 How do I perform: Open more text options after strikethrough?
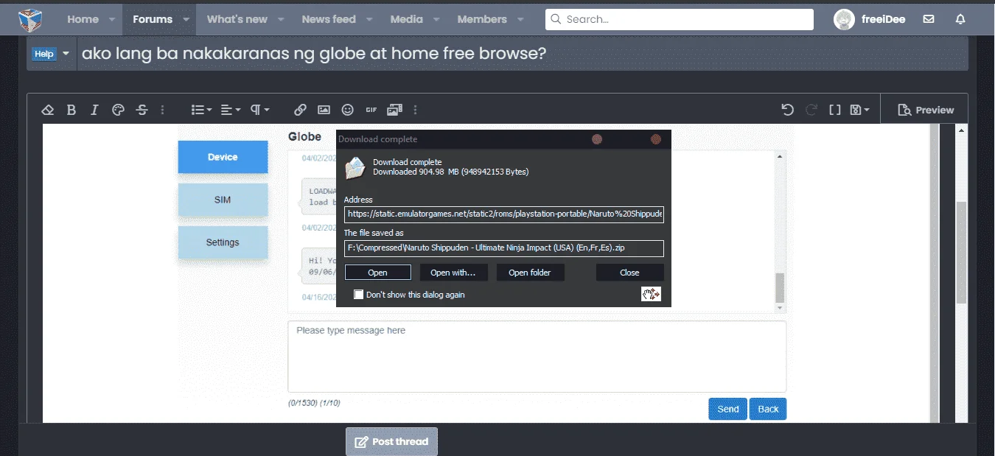click(x=163, y=110)
